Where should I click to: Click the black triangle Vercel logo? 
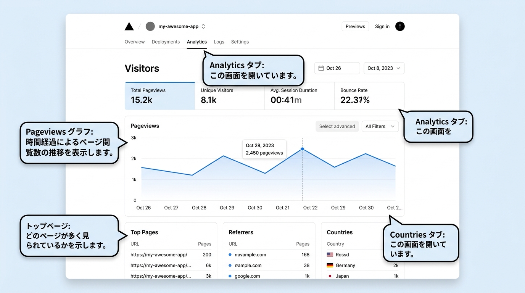[x=129, y=26]
